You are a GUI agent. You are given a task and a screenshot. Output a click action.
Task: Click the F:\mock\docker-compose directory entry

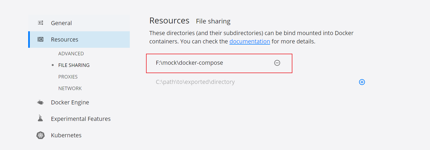tap(189, 63)
